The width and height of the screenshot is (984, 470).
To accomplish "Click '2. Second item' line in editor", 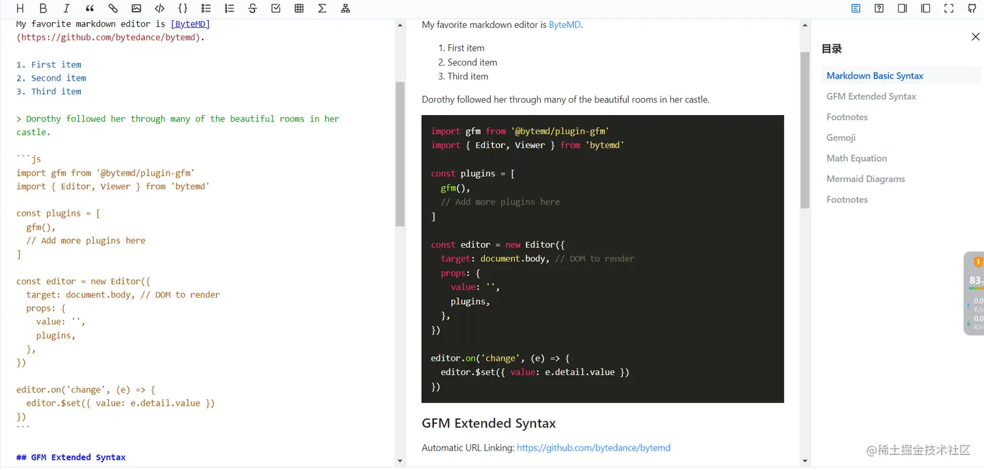I will tap(51, 78).
